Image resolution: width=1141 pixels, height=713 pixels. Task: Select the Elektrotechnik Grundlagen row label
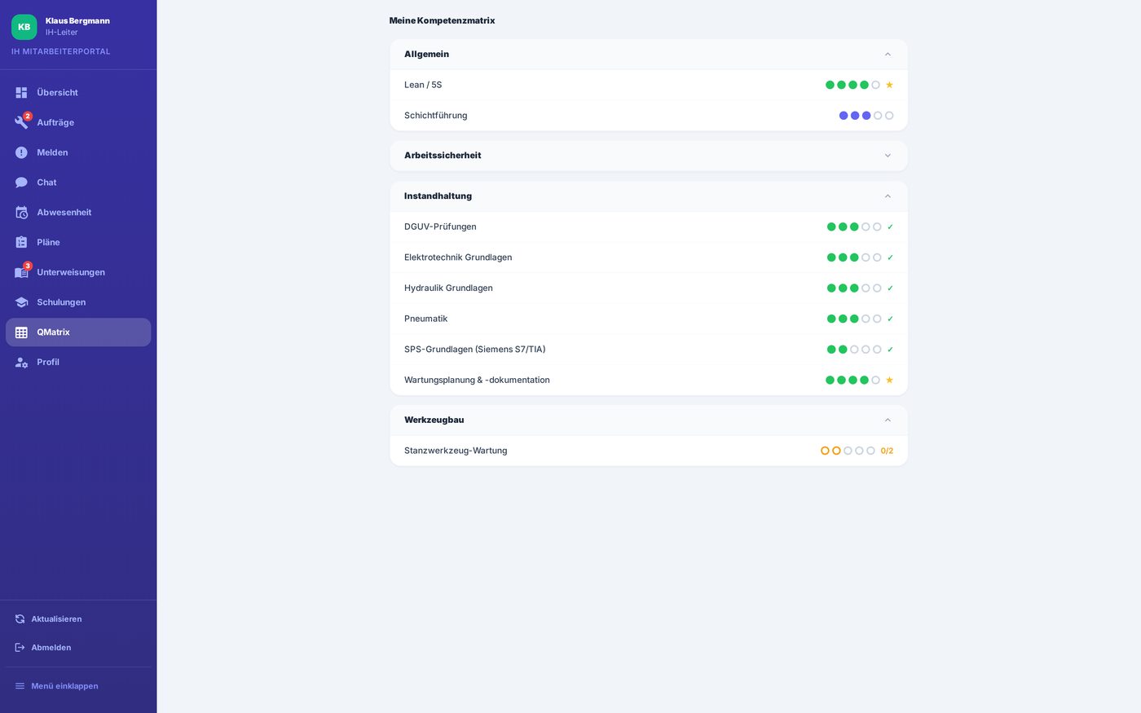(x=458, y=257)
